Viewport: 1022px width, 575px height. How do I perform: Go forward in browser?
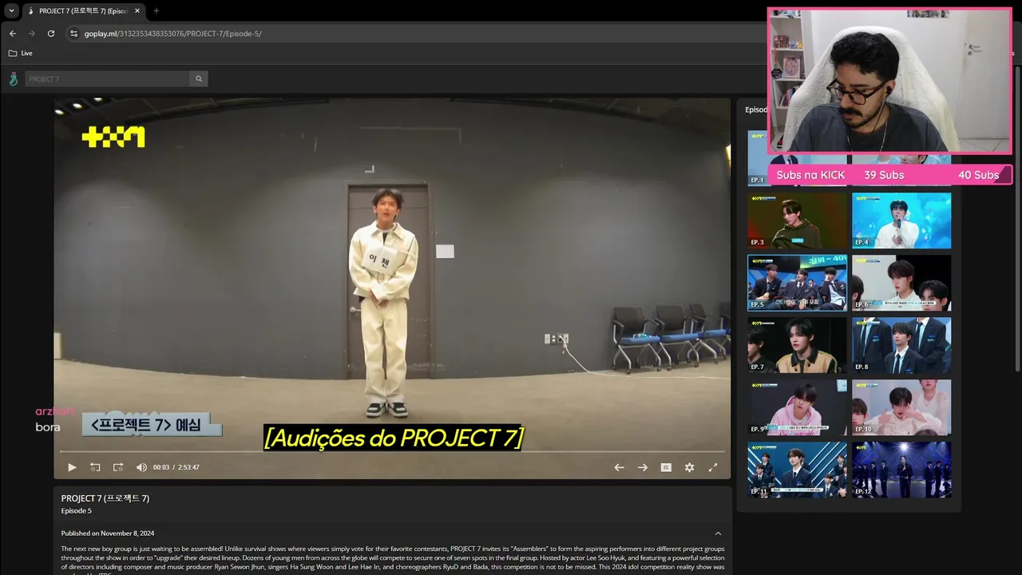[32, 34]
